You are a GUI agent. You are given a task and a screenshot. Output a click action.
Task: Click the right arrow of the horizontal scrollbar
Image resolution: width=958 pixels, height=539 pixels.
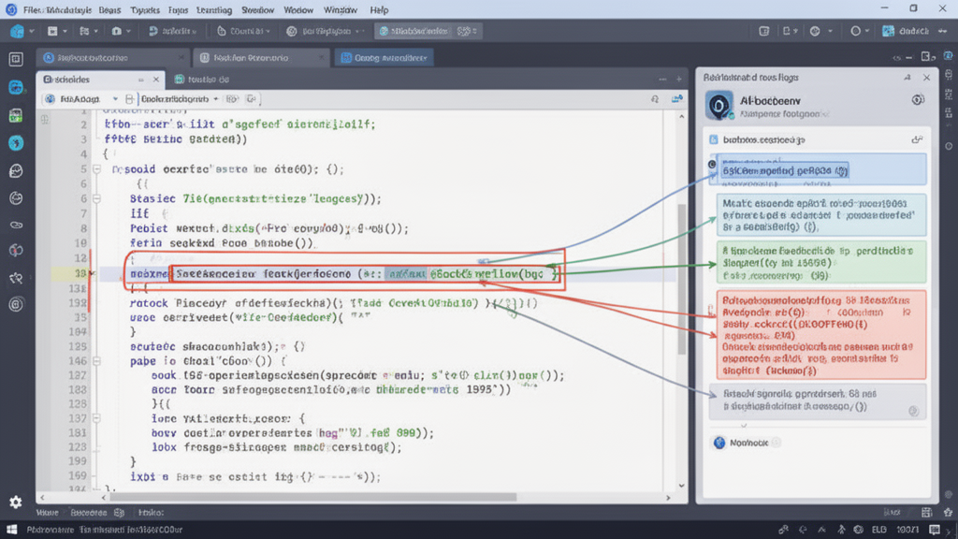pyautogui.click(x=668, y=498)
